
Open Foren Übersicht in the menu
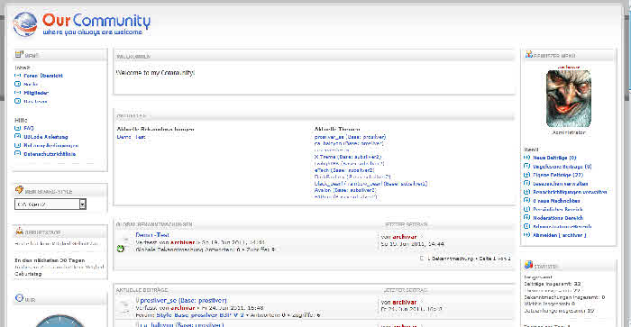click(43, 76)
